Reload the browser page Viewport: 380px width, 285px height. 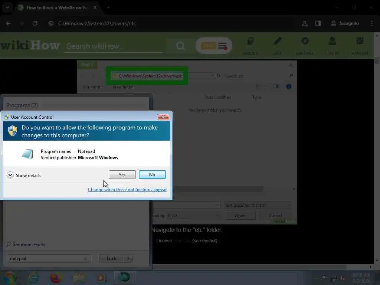pos(35,23)
